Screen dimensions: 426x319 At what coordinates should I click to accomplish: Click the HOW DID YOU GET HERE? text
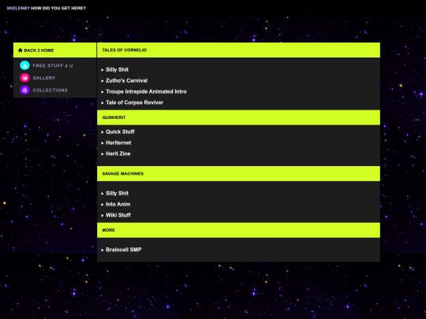pyautogui.click(x=58, y=8)
